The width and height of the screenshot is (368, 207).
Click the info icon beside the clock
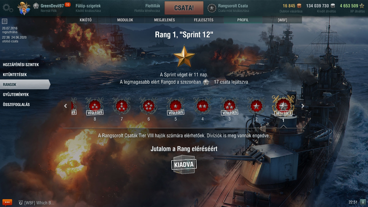coord(363,202)
